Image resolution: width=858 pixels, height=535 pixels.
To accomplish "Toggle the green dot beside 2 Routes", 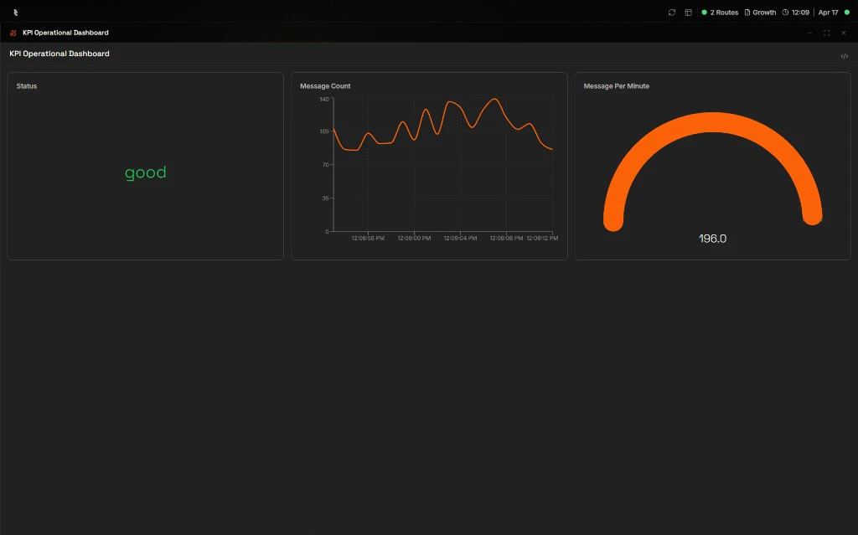I will pos(705,13).
